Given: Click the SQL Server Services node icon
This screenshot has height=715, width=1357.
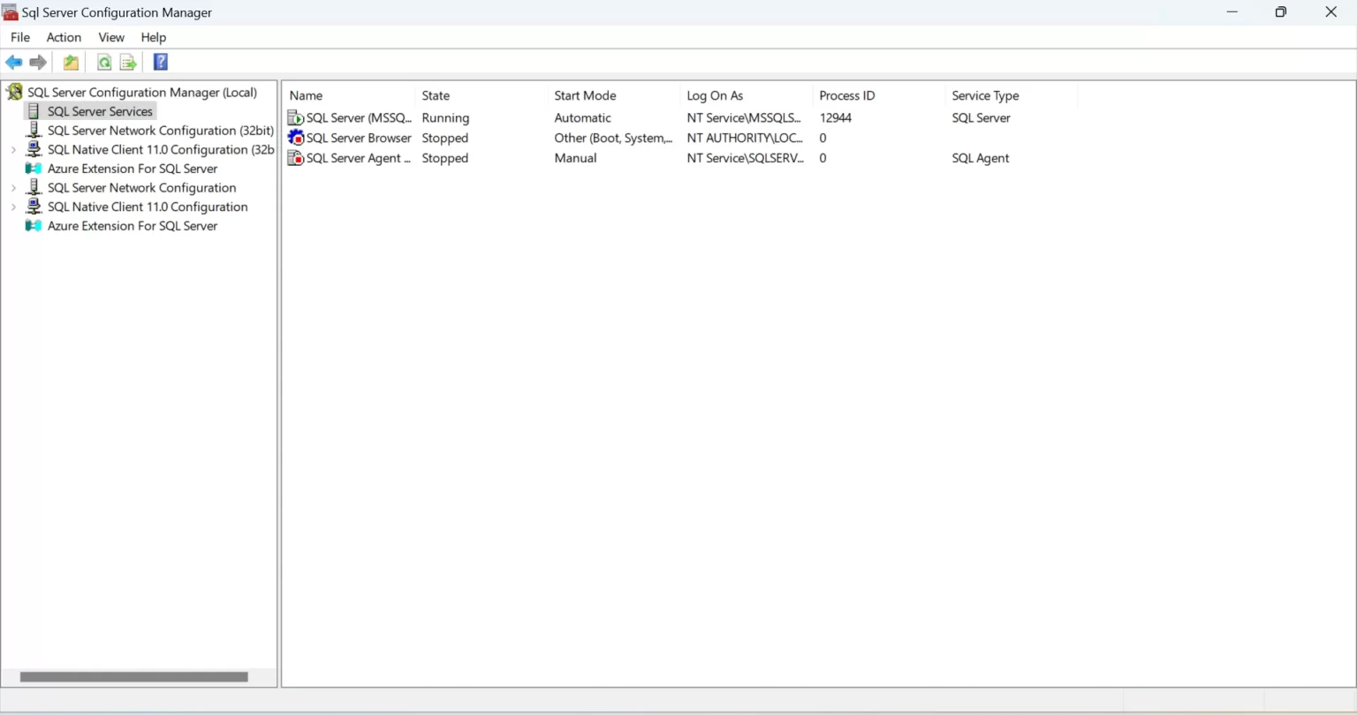Looking at the screenshot, I should [35, 111].
